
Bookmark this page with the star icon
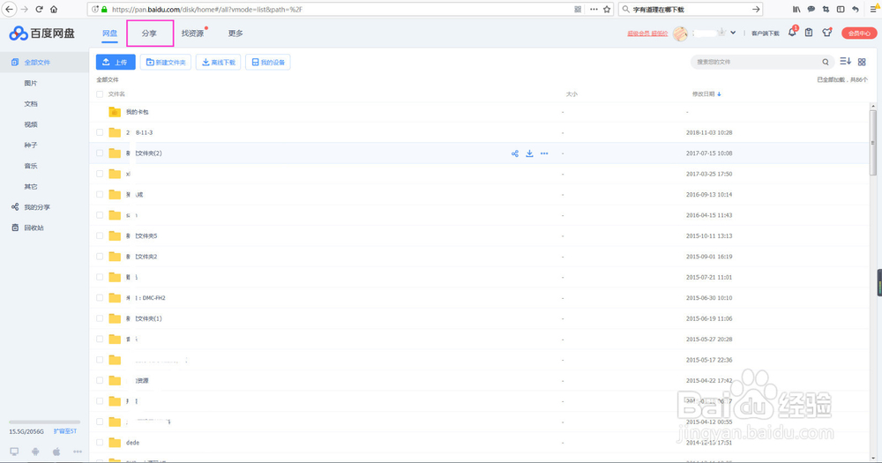point(607,9)
